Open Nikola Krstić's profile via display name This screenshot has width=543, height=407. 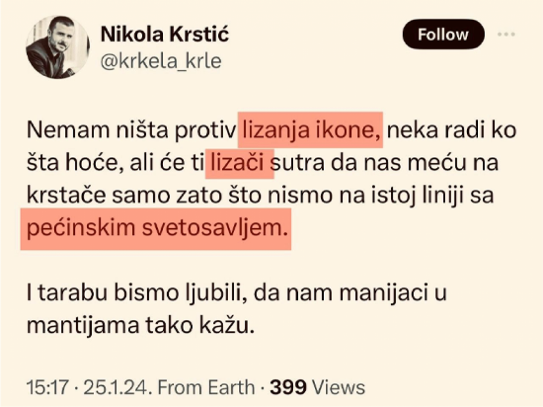click(165, 34)
